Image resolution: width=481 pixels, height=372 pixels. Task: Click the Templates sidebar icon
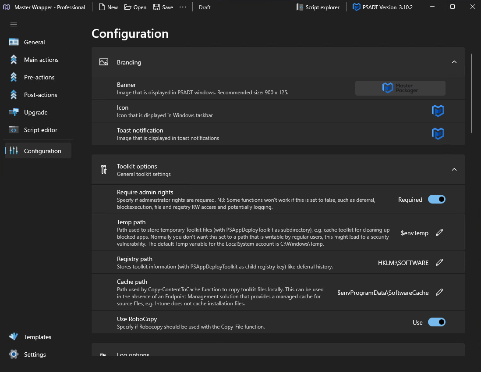(14, 336)
